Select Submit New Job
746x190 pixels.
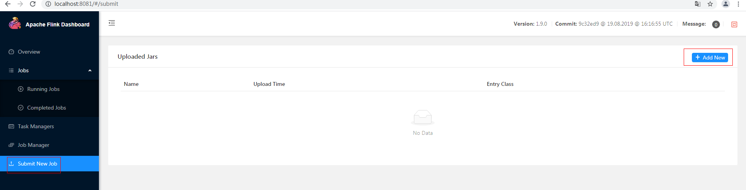pos(49,164)
